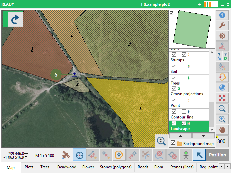
Task: Select the scissors cut tool
Action: click(146, 155)
